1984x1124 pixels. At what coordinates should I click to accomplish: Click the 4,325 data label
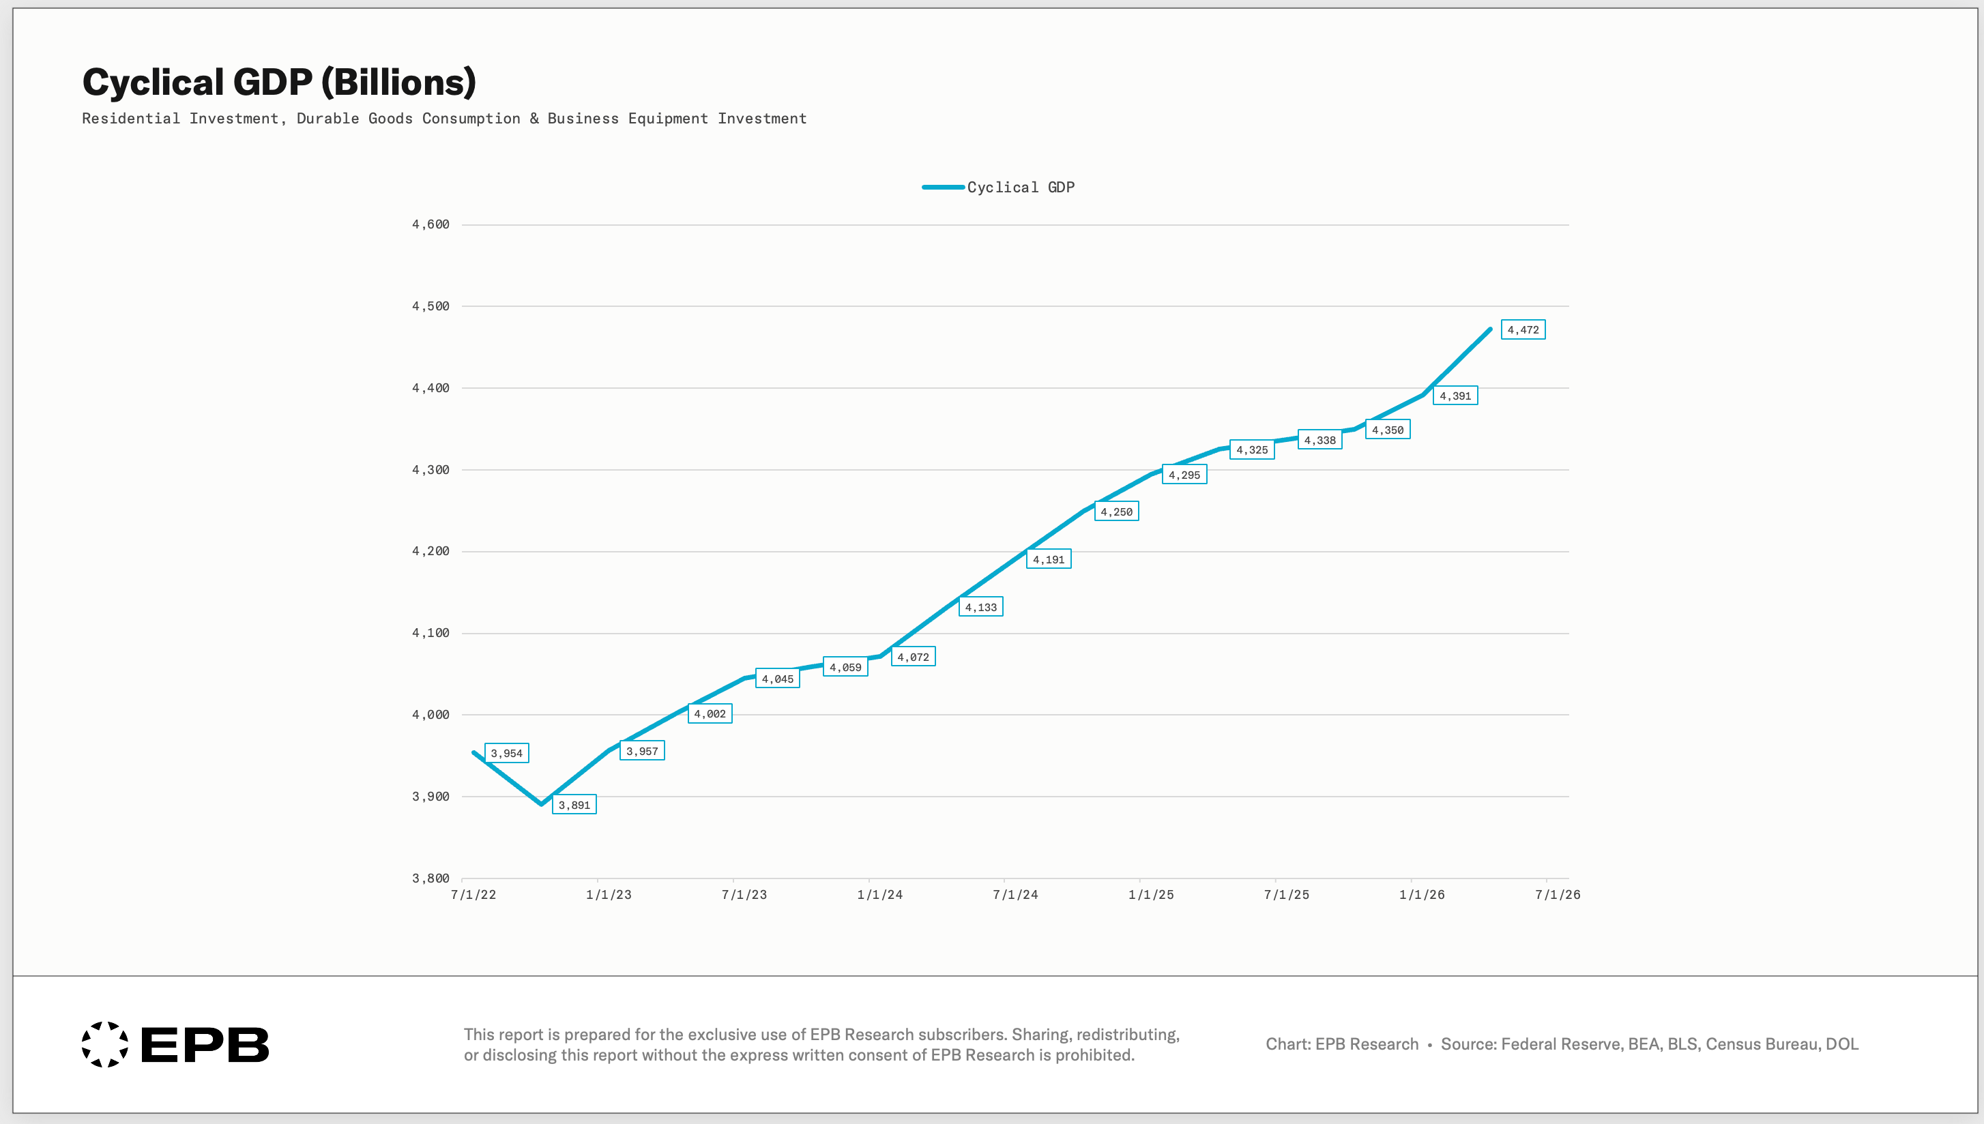click(1251, 449)
